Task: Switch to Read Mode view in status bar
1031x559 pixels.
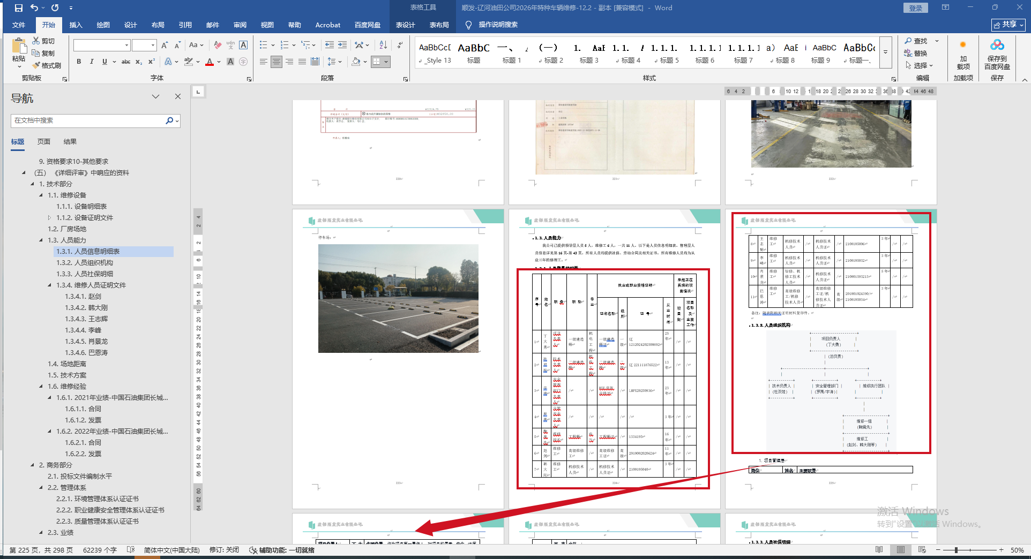Action: click(879, 550)
